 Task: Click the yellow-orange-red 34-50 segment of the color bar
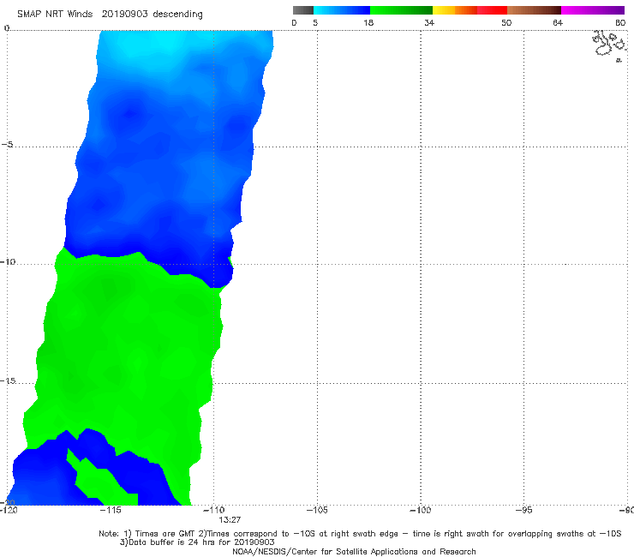coord(470,10)
